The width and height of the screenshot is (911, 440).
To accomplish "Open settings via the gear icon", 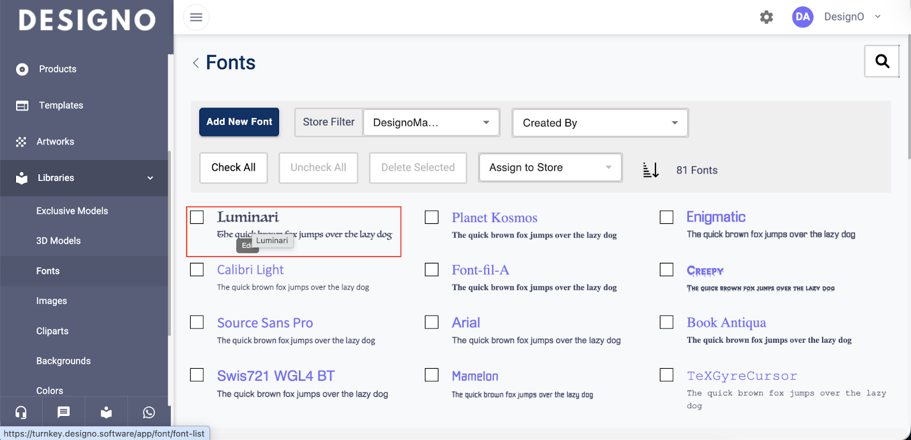I will [x=766, y=17].
